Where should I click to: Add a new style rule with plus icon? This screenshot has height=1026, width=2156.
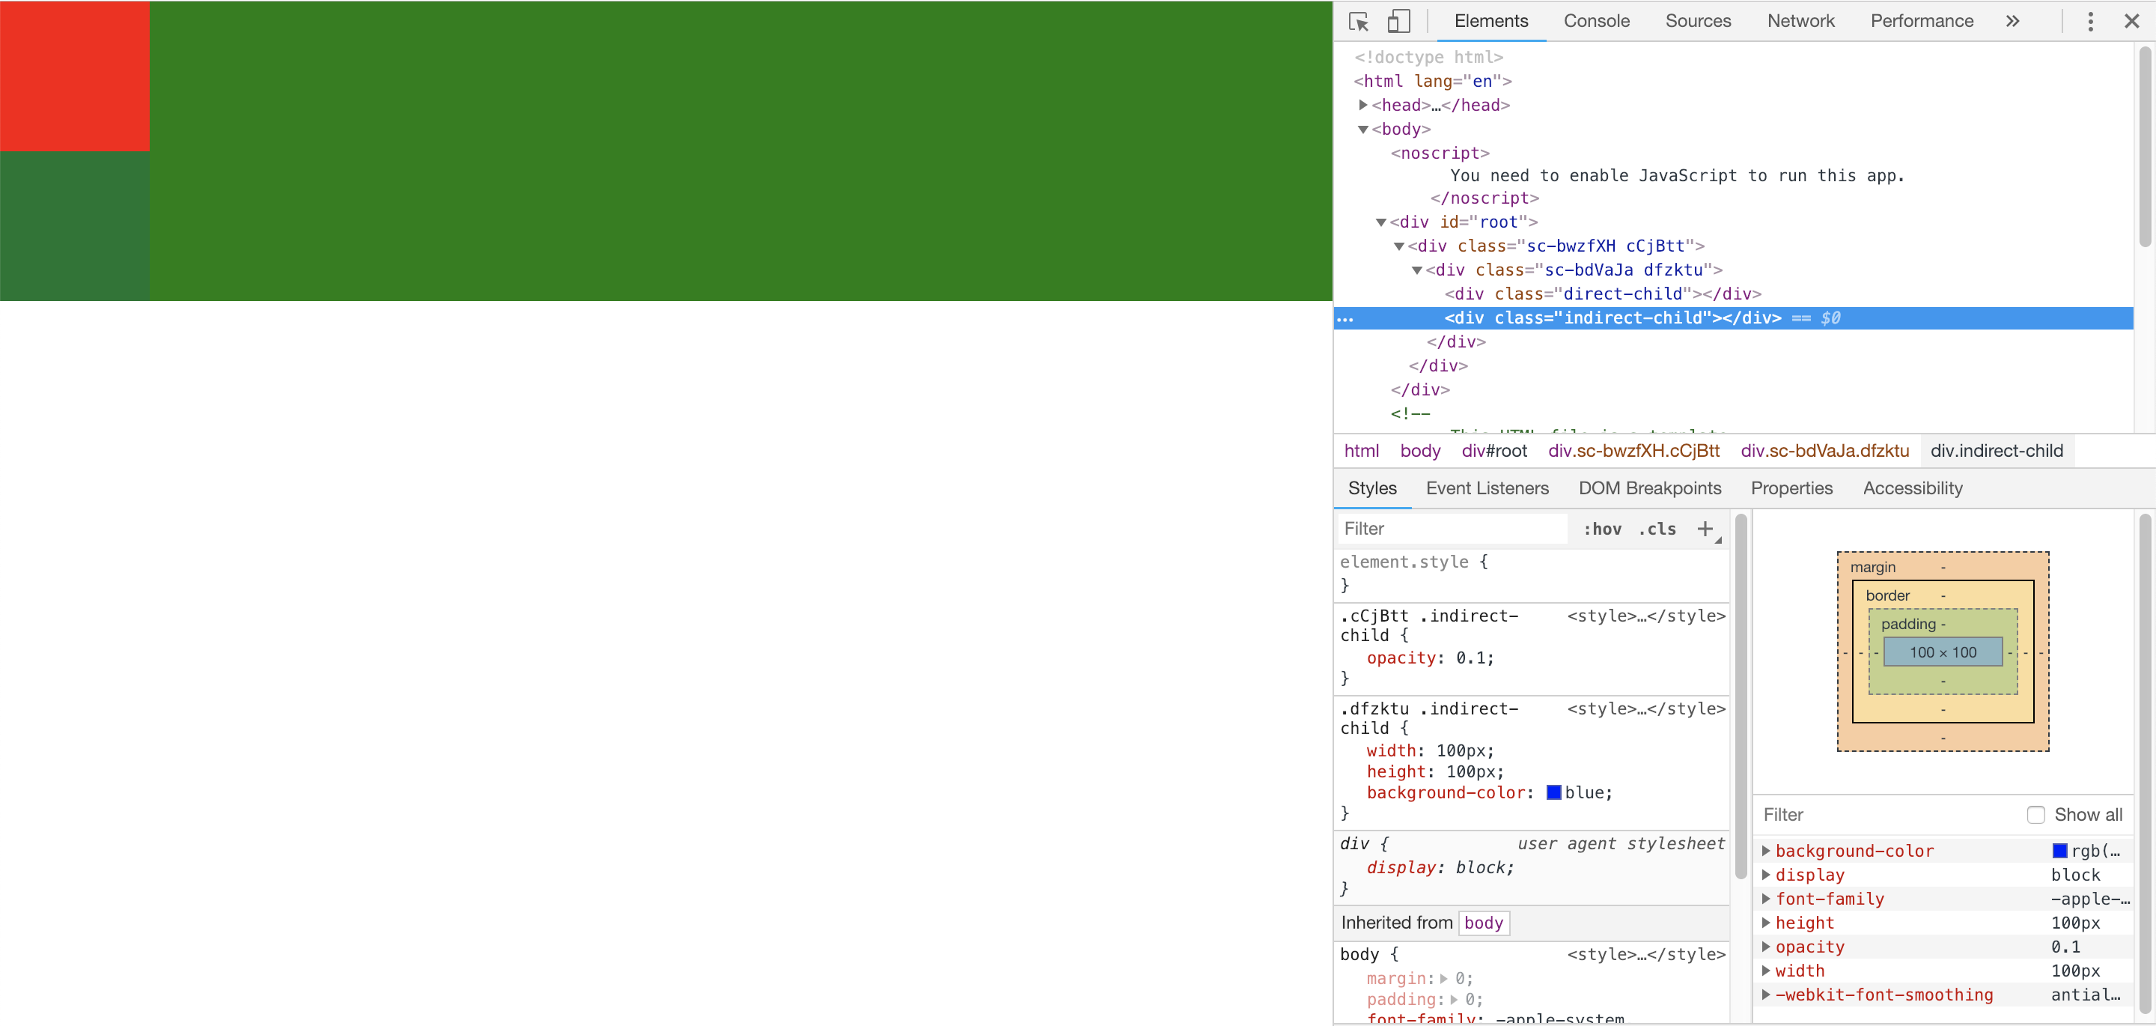coord(1706,529)
